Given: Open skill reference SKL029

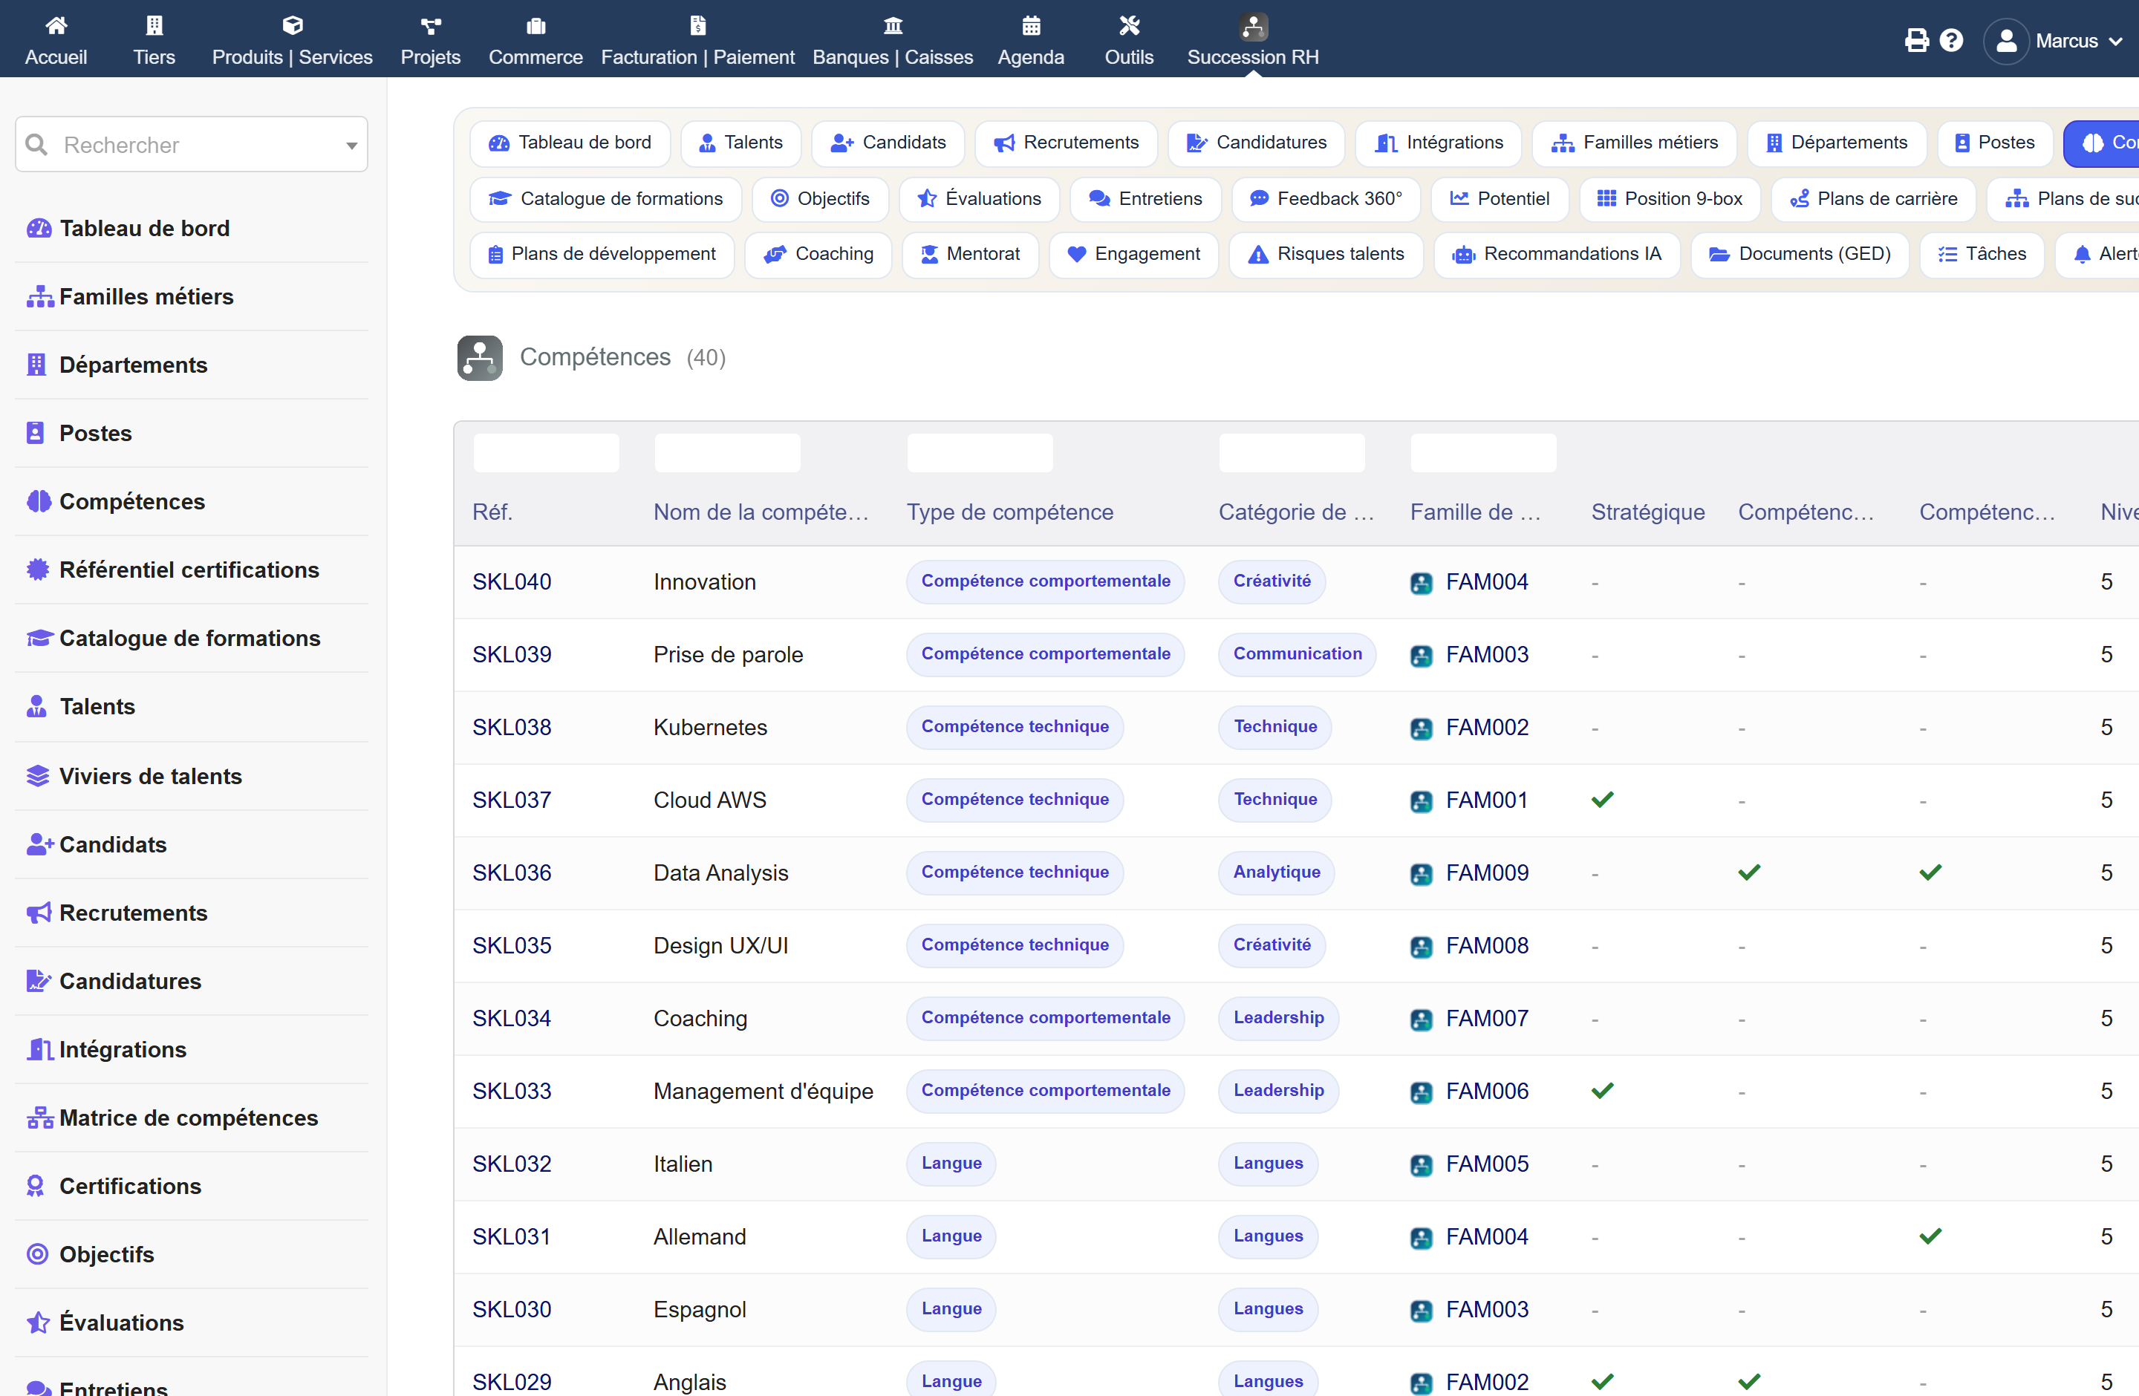Looking at the screenshot, I should tap(512, 1383).
